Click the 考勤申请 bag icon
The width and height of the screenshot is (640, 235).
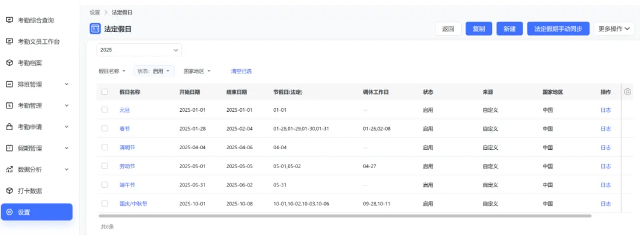[9, 127]
